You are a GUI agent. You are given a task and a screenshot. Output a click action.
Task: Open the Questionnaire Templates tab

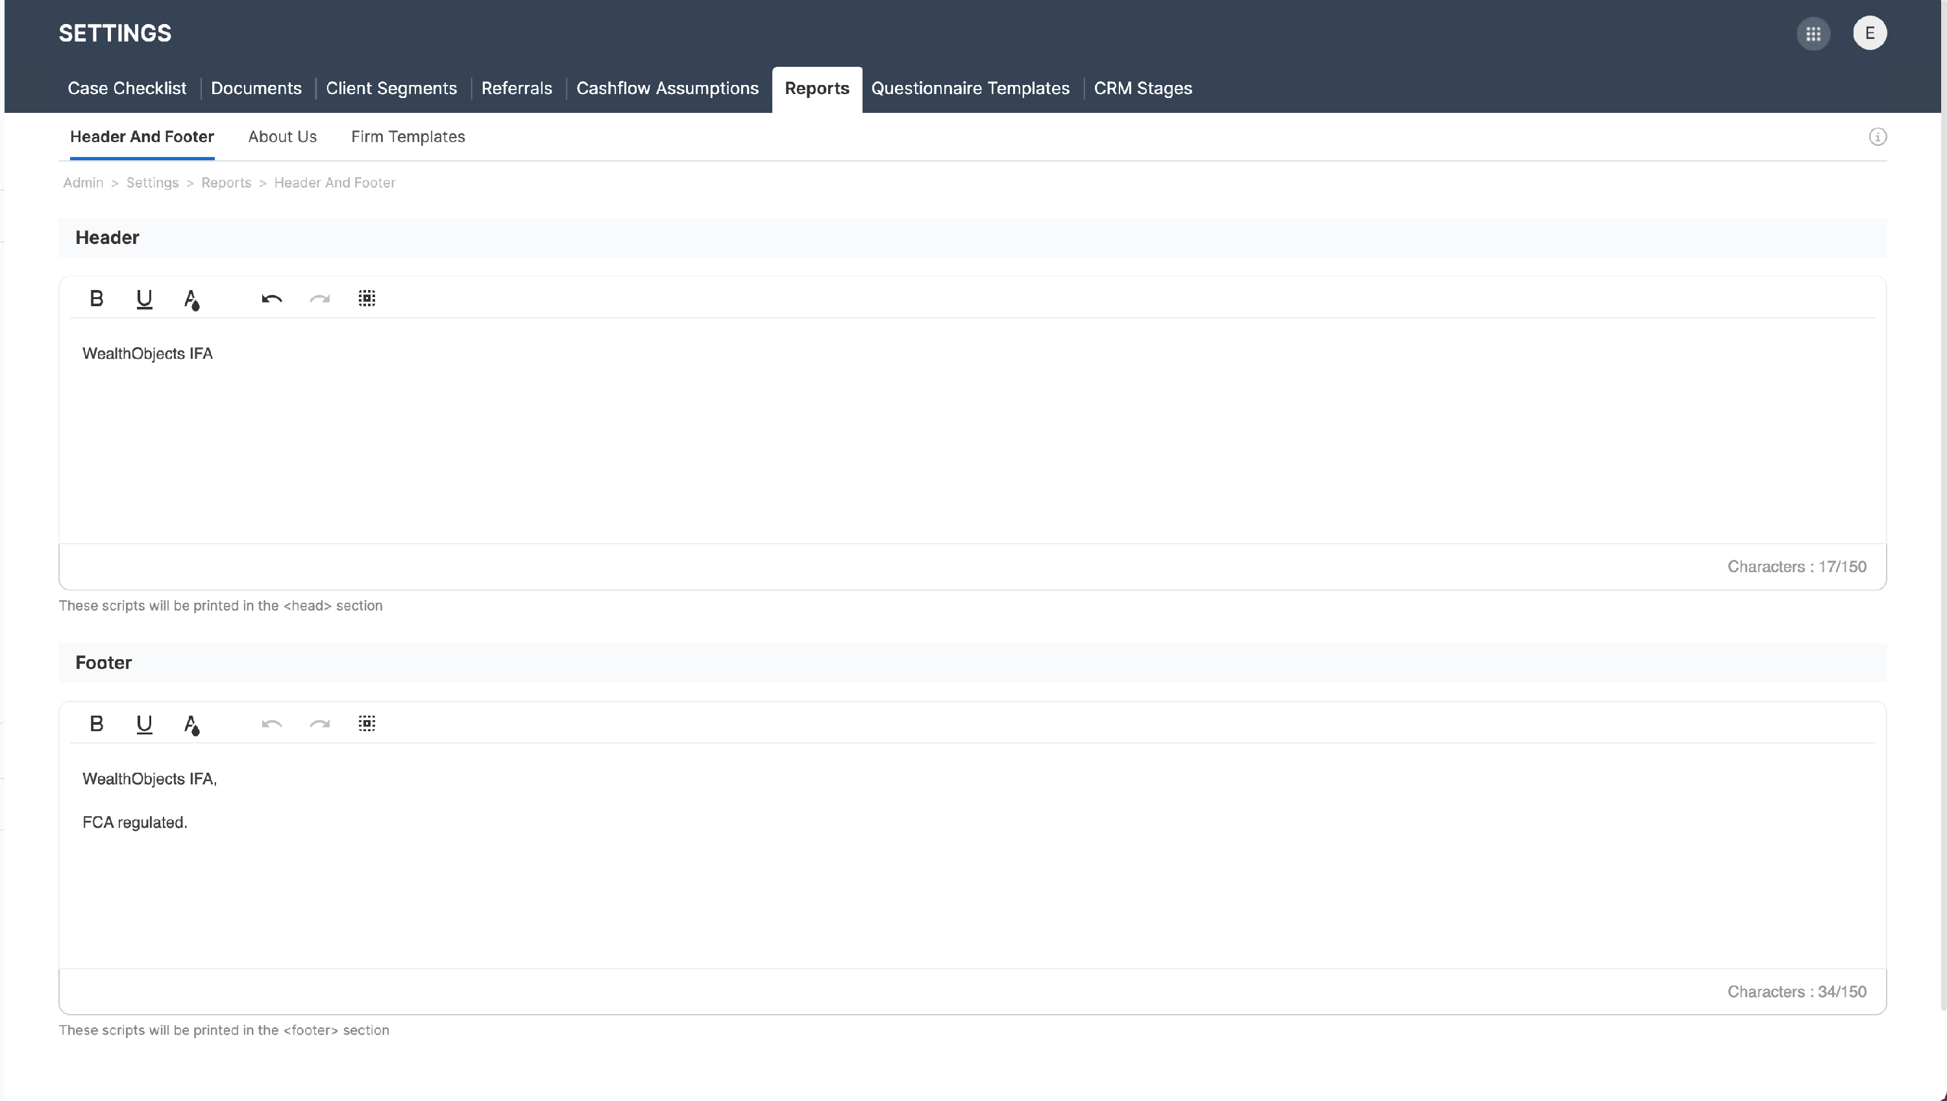pyautogui.click(x=970, y=88)
